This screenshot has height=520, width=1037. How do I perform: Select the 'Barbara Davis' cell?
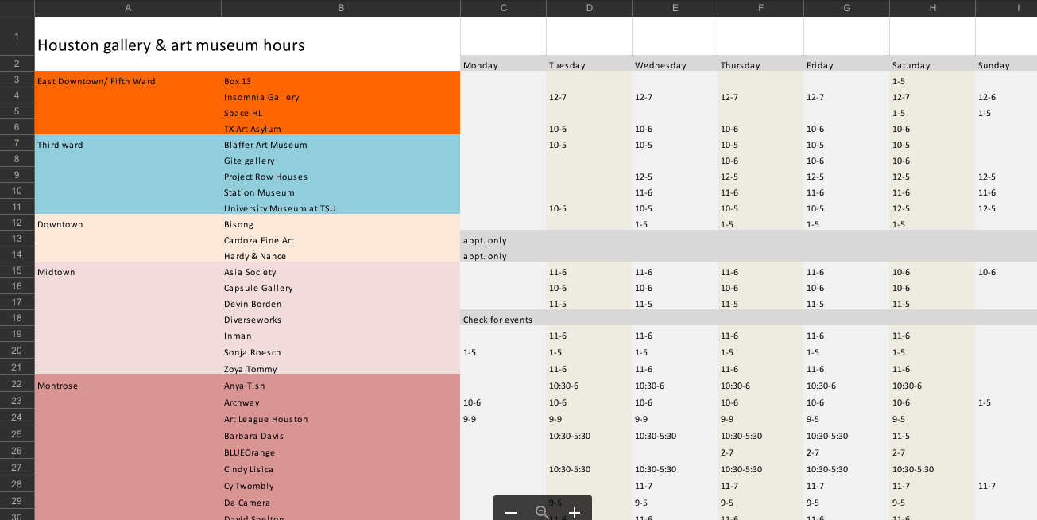click(x=341, y=434)
